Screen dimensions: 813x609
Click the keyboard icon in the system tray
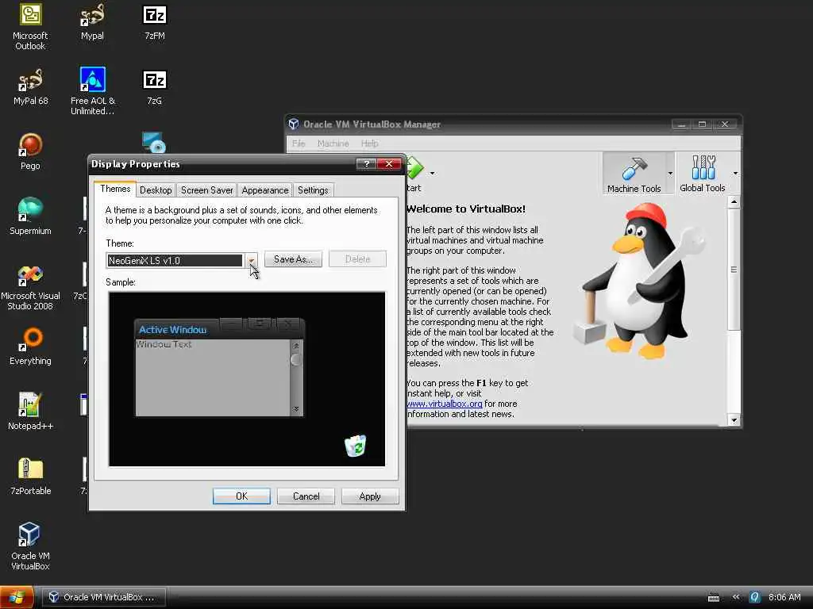pyautogui.click(x=714, y=597)
